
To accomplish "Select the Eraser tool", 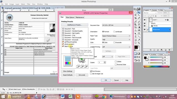I will (x=136, y=27).
